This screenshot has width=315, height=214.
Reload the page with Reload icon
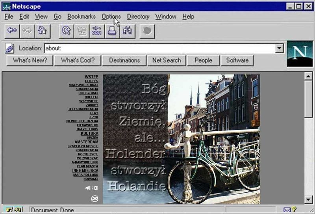[x=66, y=31]
